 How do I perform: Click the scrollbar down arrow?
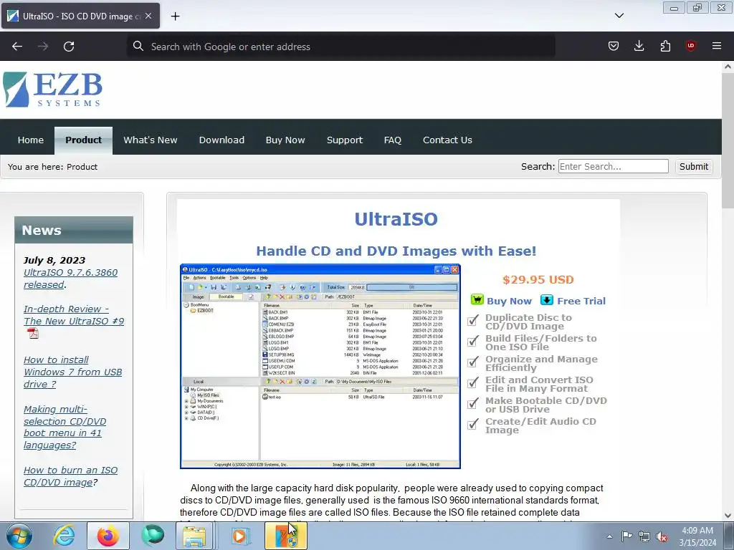(728, 516)
